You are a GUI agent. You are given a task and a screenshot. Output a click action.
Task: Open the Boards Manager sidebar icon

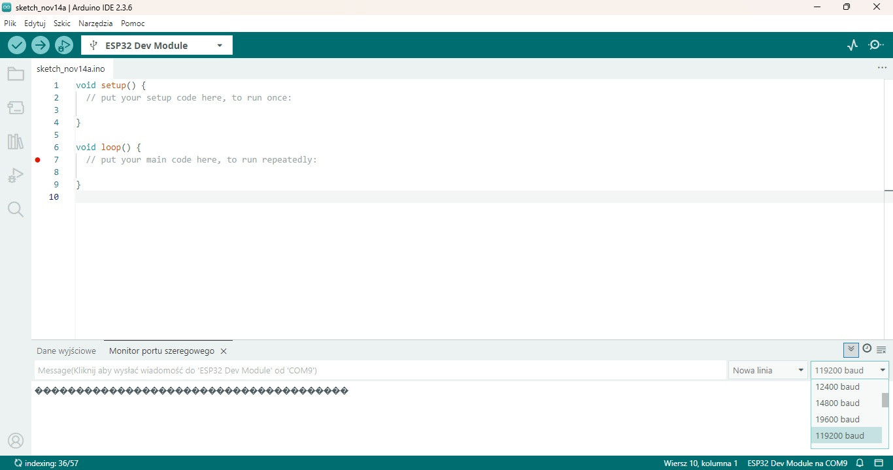pos(16,108)
